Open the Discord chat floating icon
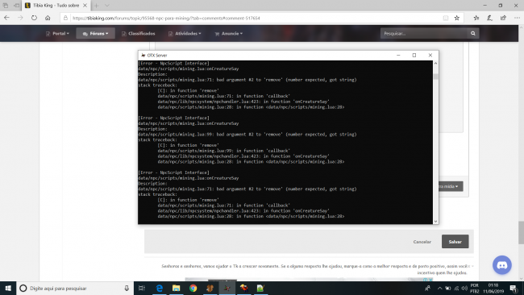 click(x=502, y=265)
